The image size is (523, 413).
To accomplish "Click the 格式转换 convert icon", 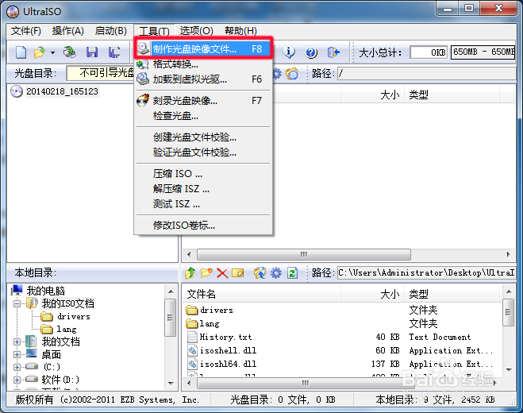I will point(143,64).
